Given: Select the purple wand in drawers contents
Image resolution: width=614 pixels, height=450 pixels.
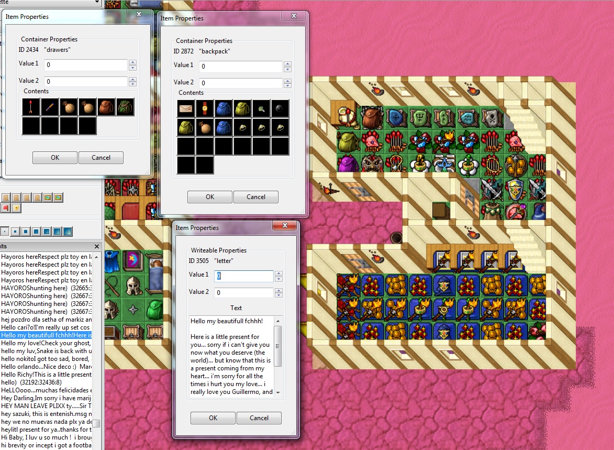Looking at the screenshot, I should point(50,107).
